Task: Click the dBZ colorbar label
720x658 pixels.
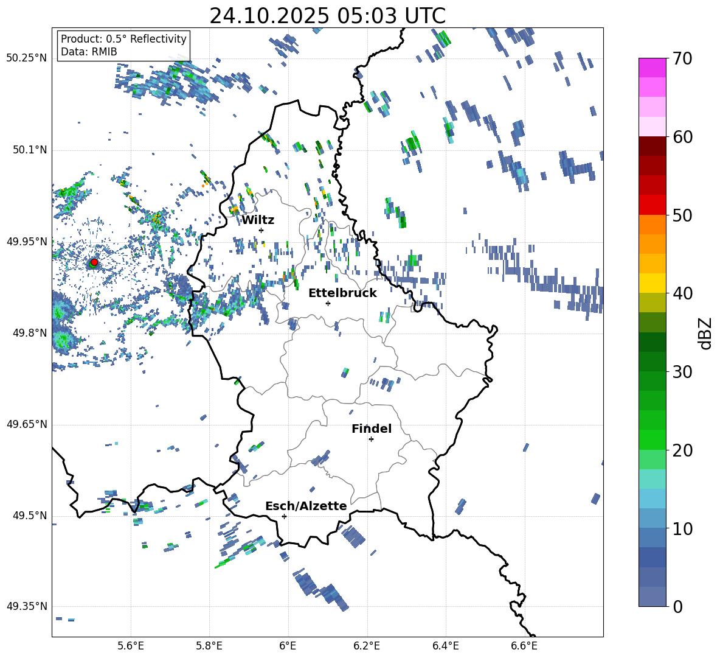Action: (x=706, y=333)
